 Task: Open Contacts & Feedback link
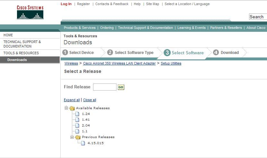pyautogui.click(x=112, y=4)
